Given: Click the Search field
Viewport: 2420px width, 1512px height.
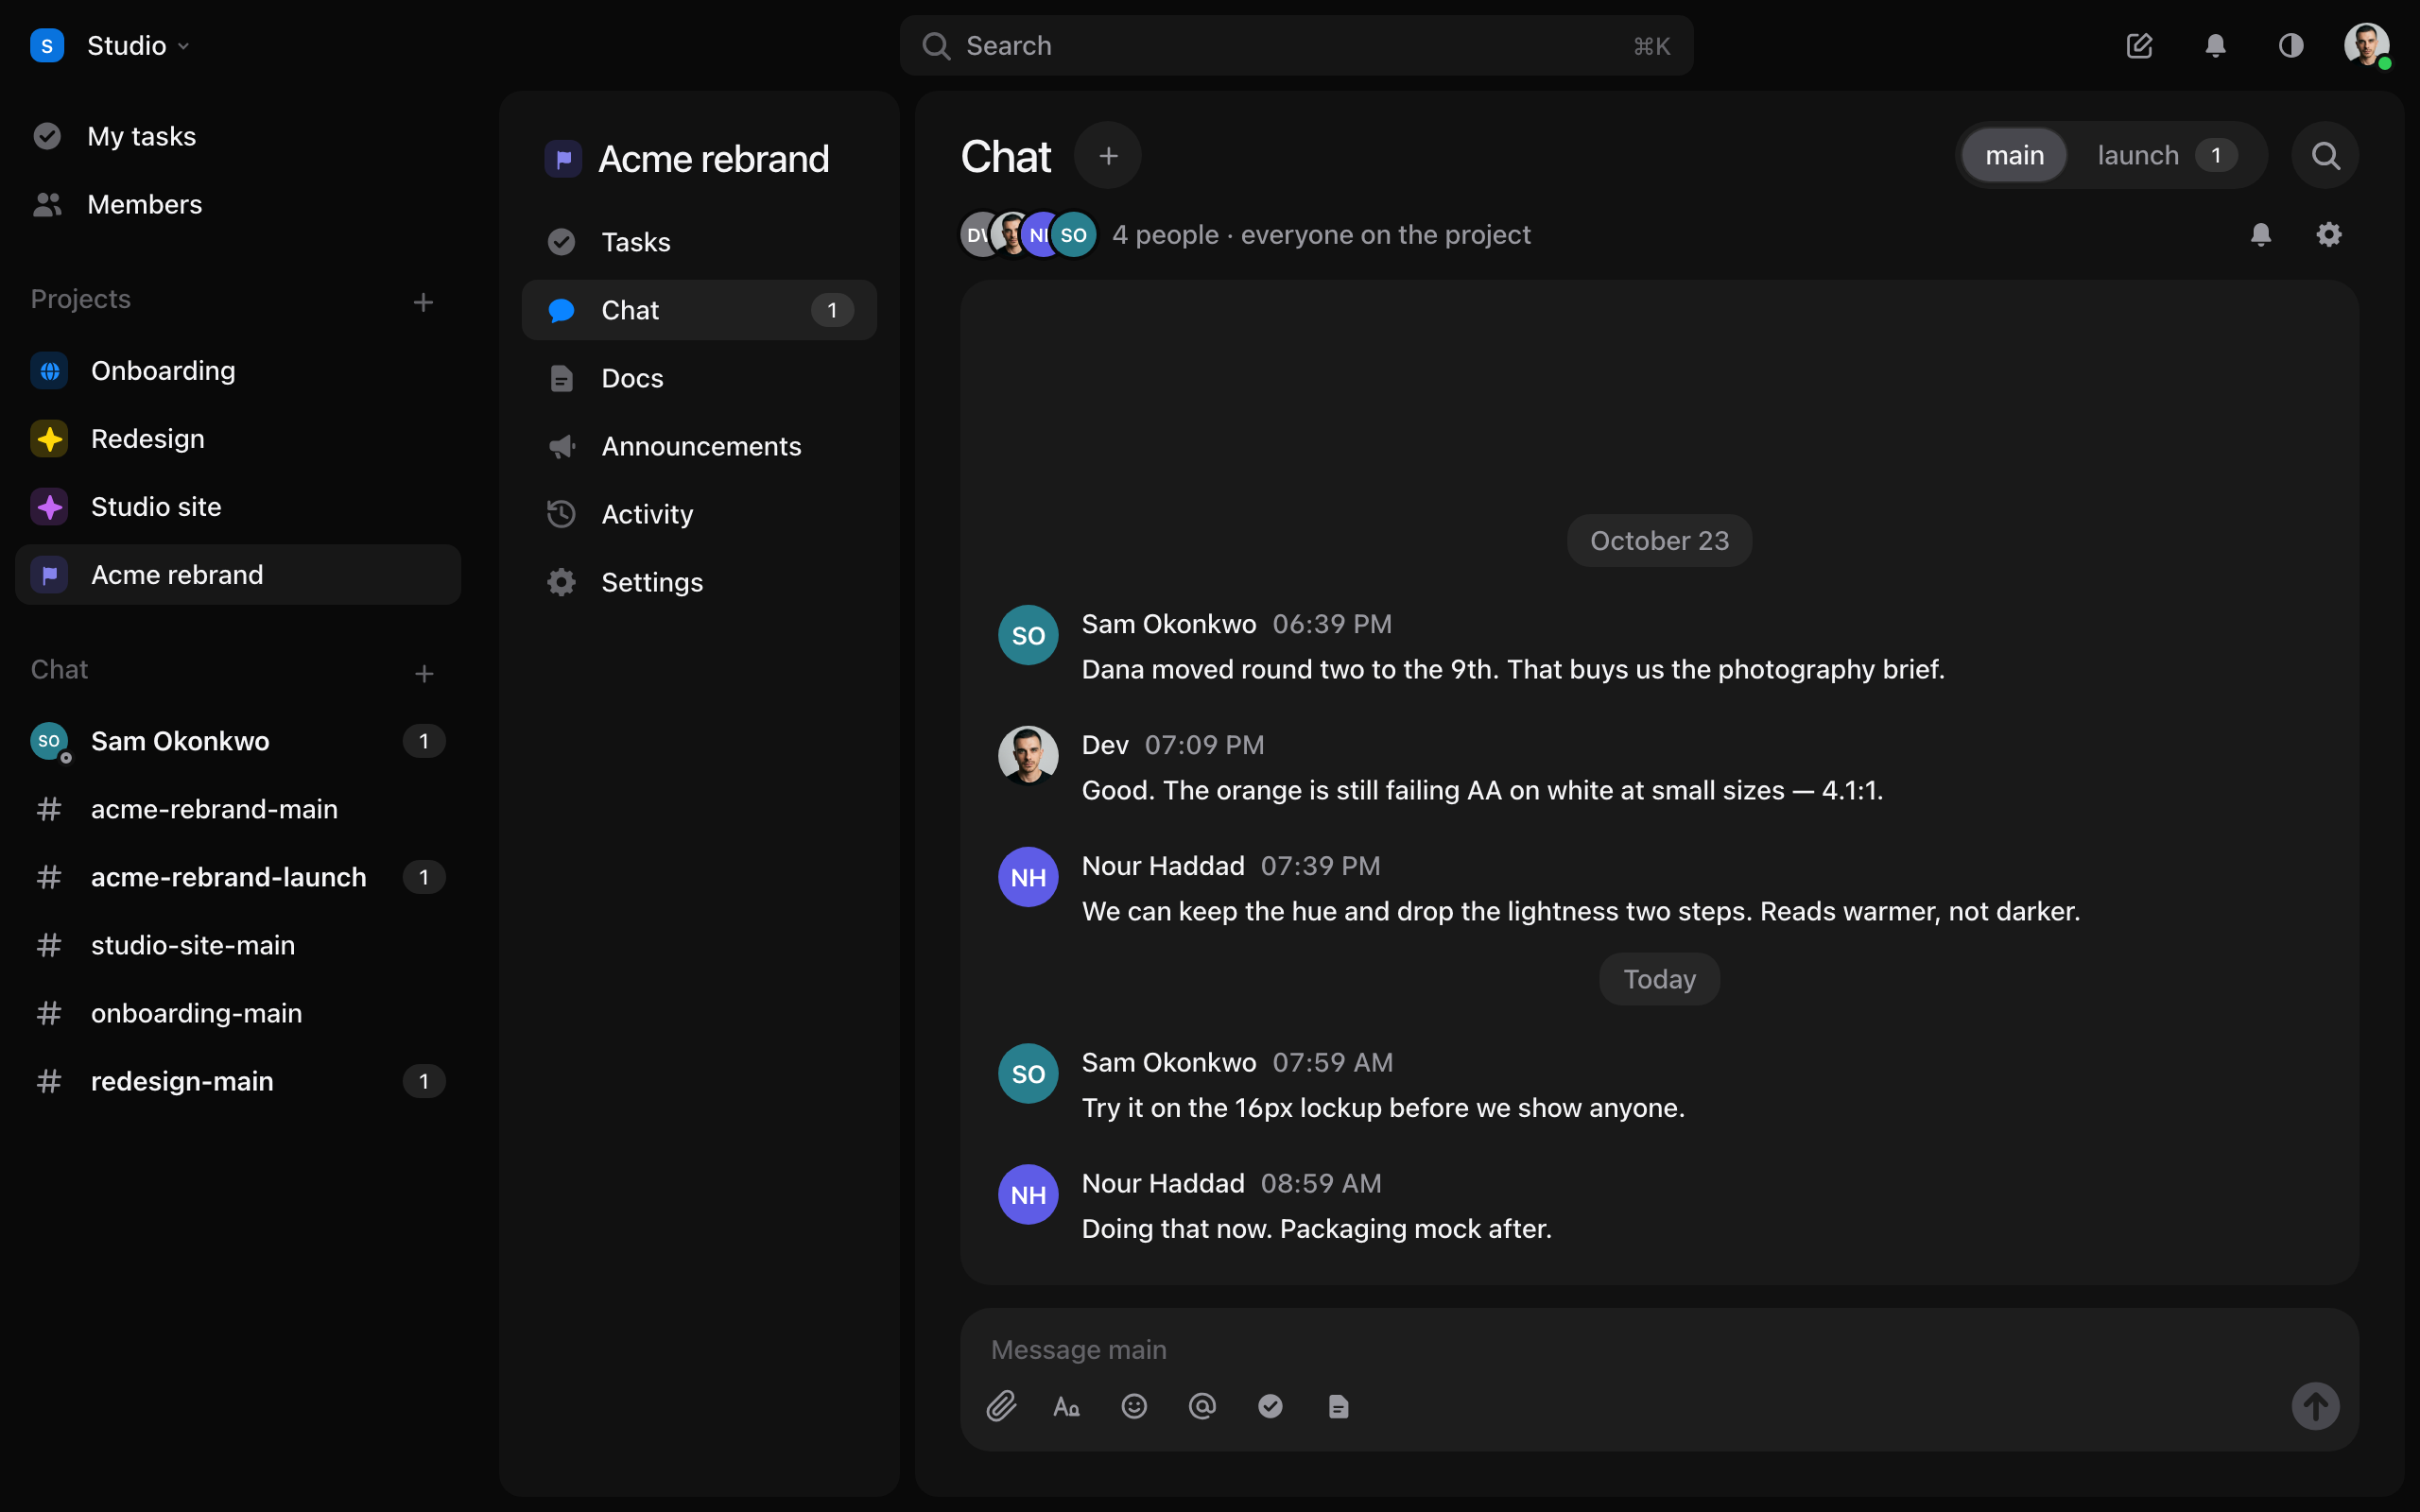Looking at the screenshot, I should coord(1296,45).
